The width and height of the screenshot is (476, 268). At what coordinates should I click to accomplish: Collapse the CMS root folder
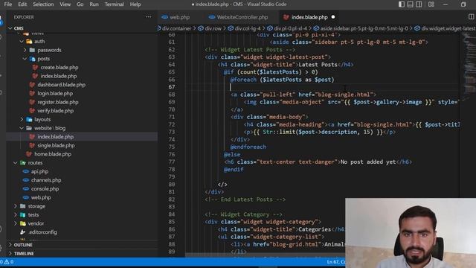(x=10, y=28)
